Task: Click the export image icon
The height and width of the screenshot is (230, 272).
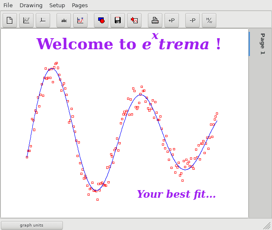Action: 134,20
